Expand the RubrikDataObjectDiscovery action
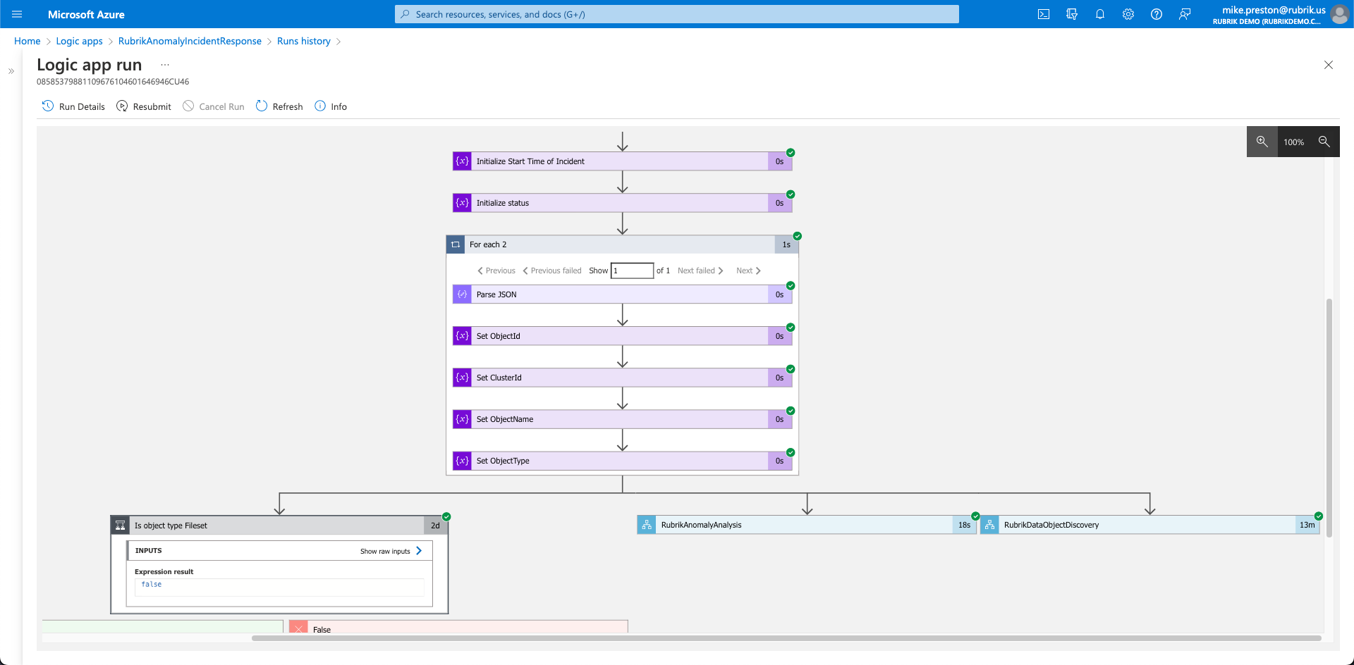This screenshot has width=1354, height=665. coord(1149,525)
